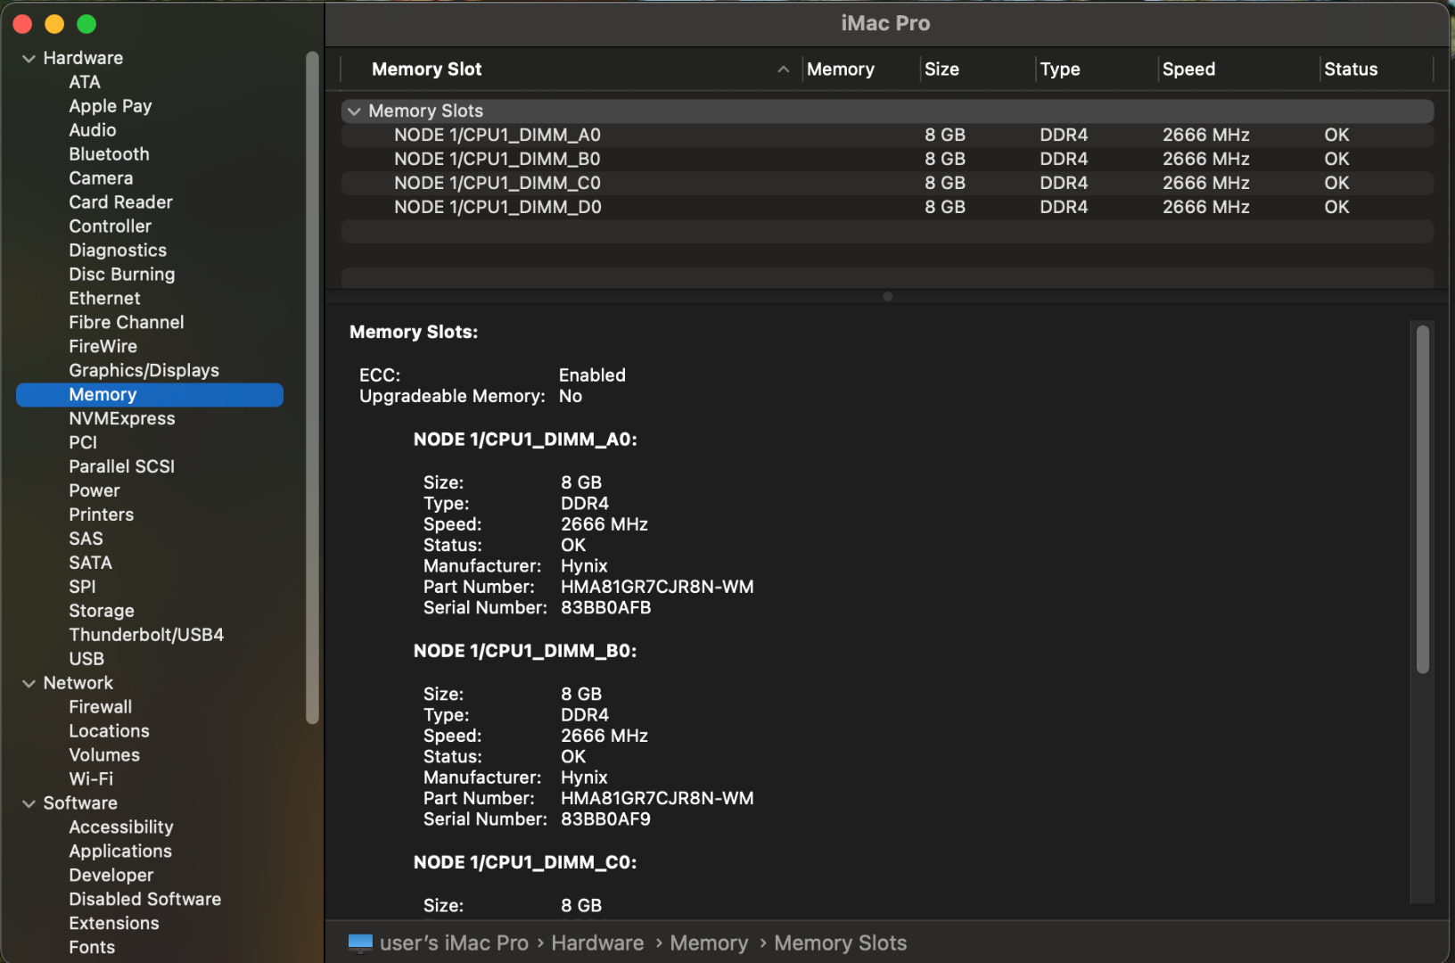Open SPI hardware section
1455x963 pixels.
[82, 588]
